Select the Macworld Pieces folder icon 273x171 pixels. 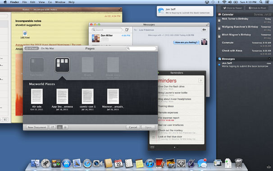[x=62, y=65]
